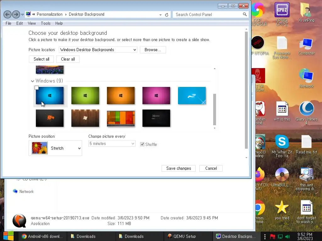Open wtf is this desktop file
322x241 pixels.
click(282, 111)
